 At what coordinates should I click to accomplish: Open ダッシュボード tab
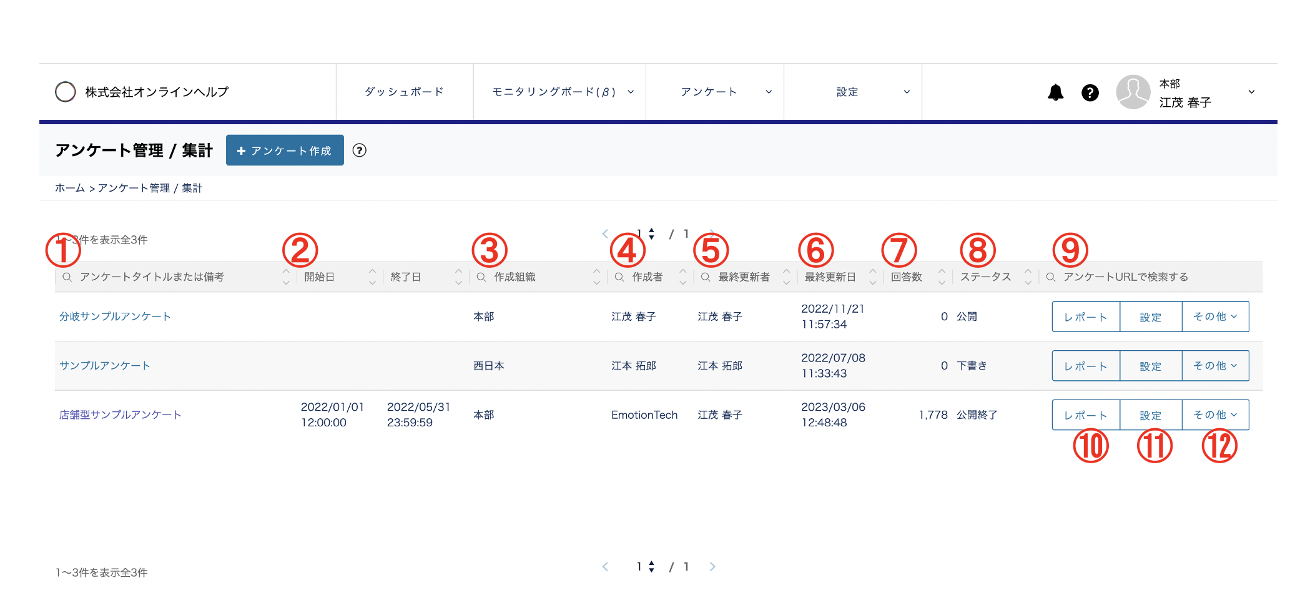[405, 92]
